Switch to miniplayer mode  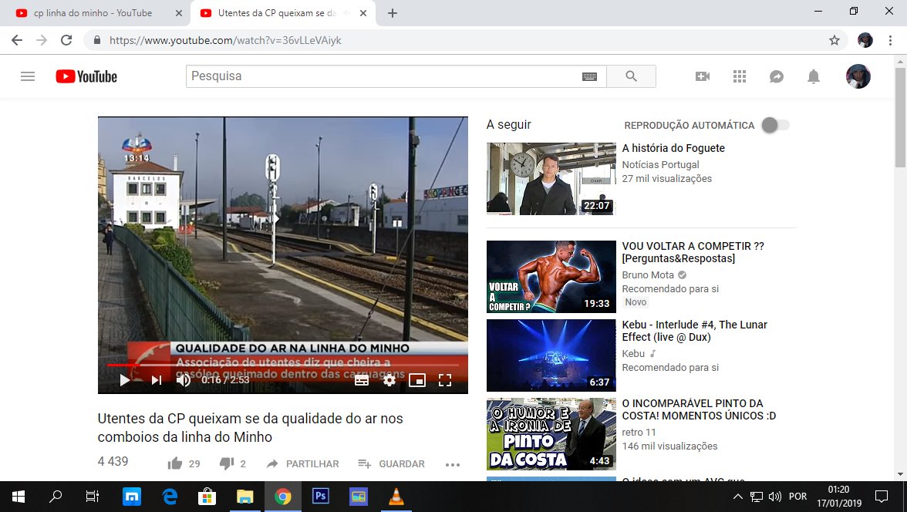coord(417,380)
